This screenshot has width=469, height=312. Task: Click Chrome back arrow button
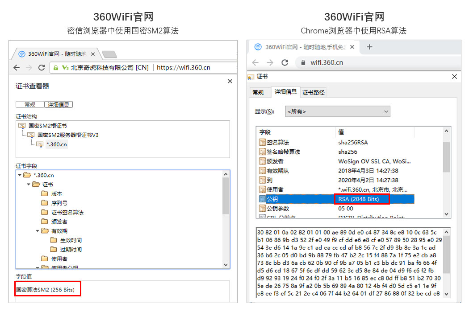[255, 62]
